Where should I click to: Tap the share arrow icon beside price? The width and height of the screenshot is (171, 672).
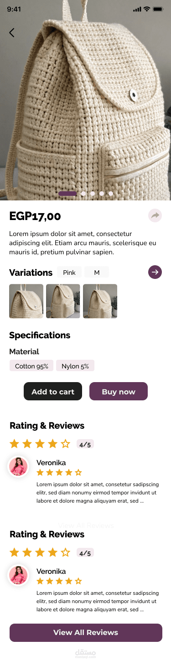click(x=155, y=215)
